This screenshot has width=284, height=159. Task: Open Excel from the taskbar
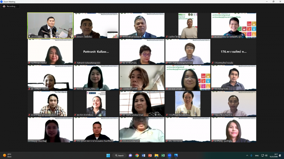pyautogui.click(x=163, y=155)
